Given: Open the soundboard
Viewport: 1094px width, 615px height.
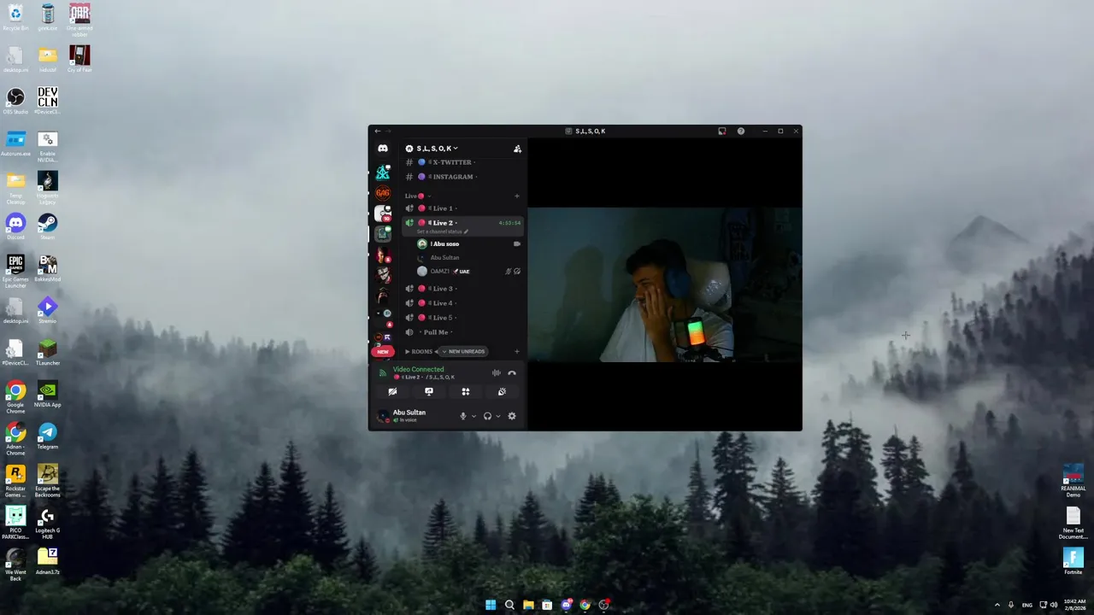Looking at the screenshot, I should [x=502, y=392].
